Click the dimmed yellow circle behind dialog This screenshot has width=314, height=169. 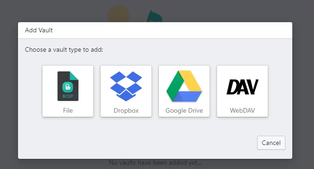point(119,14)
